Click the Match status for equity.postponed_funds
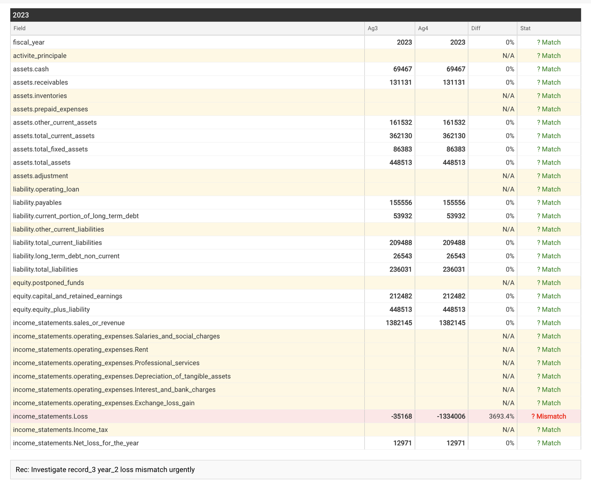The width and height of the screenshot is (591, 483). 548,282
